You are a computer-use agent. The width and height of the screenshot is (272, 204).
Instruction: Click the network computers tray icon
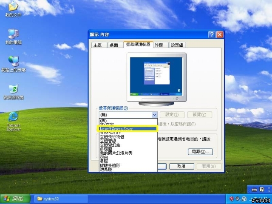244,199
